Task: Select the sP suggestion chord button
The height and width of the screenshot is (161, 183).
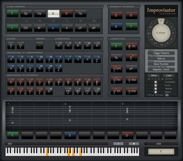Action: click(131, 69)
